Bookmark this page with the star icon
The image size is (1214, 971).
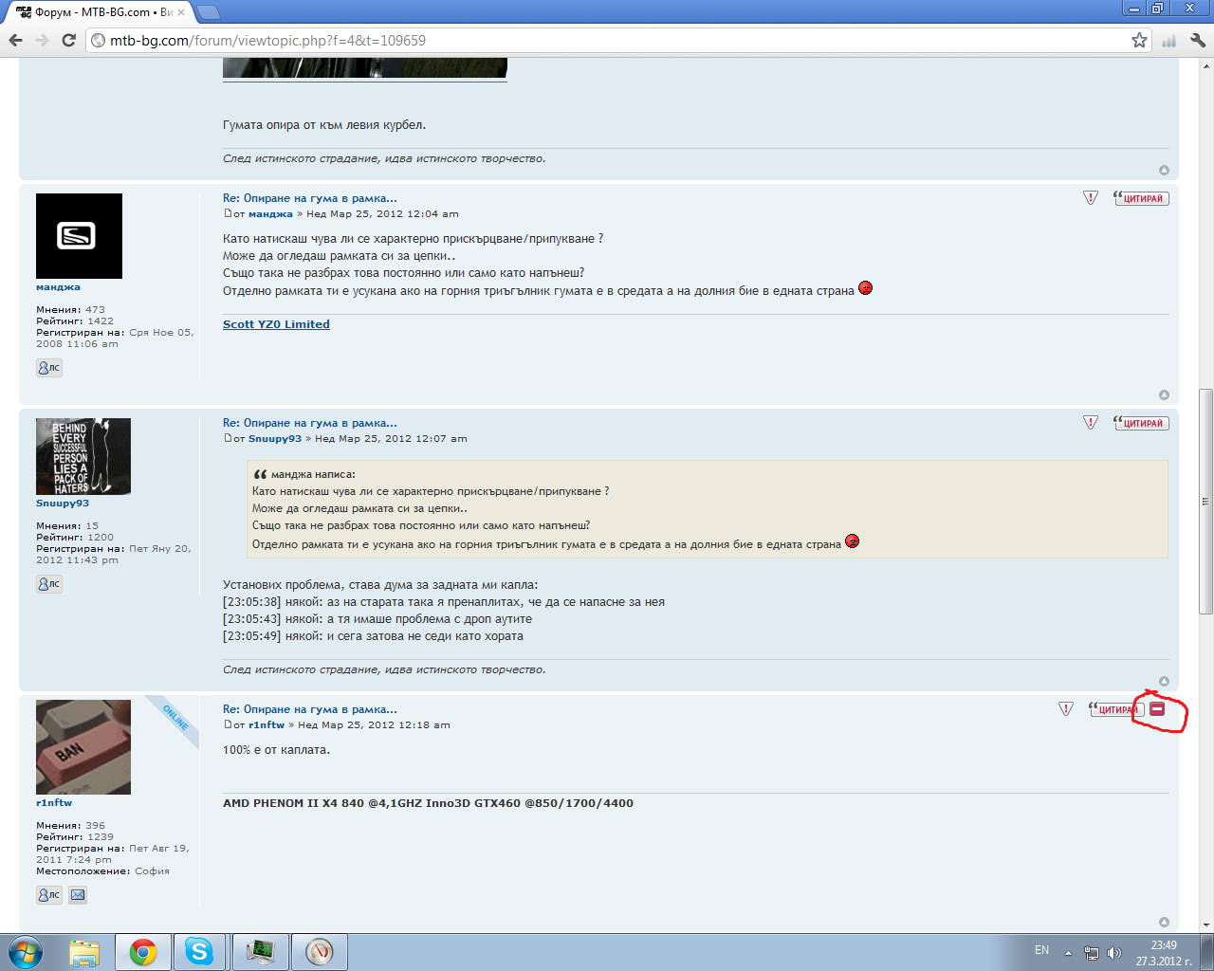[x=1139, y=40]
